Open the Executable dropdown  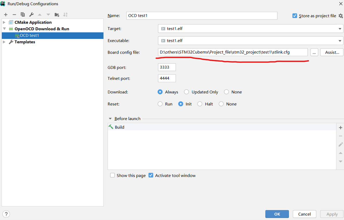tap(340, 41)
